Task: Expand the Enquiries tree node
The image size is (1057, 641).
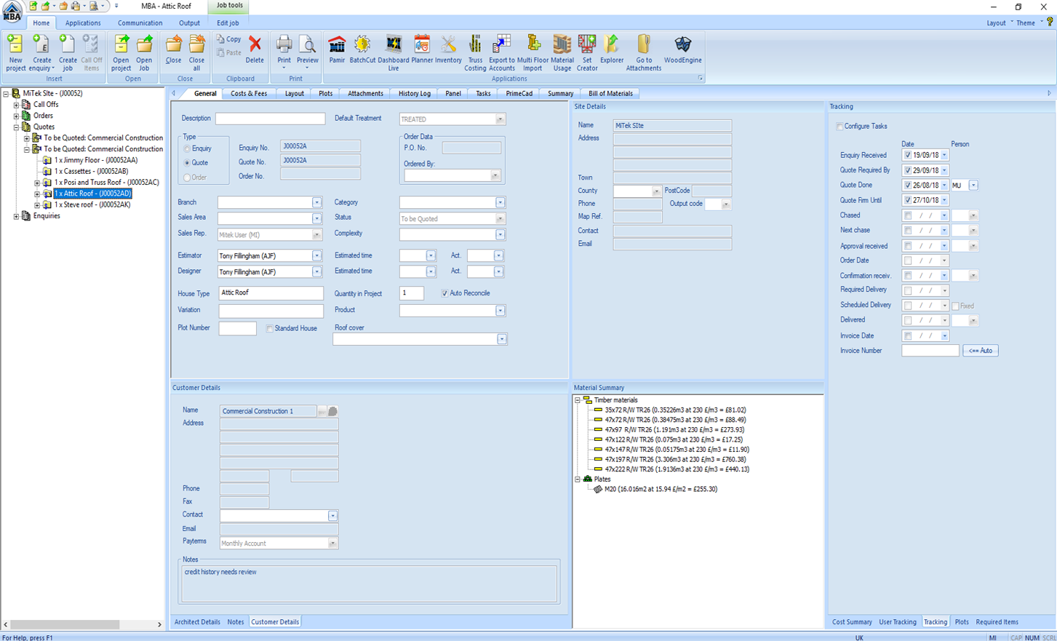Action: (16, 216)
